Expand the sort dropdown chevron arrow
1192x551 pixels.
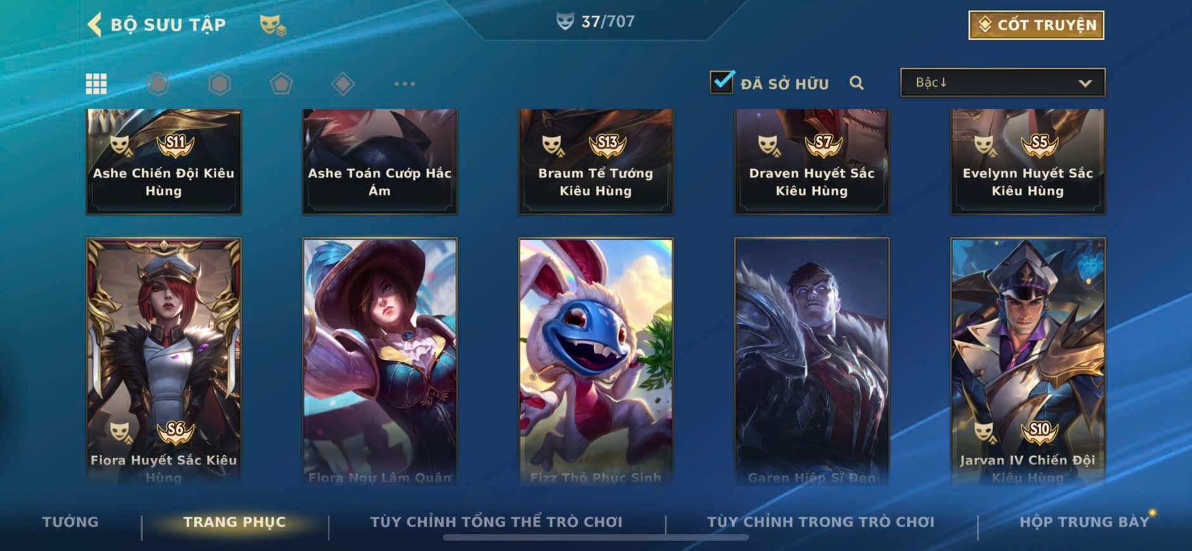point(1085,84)
